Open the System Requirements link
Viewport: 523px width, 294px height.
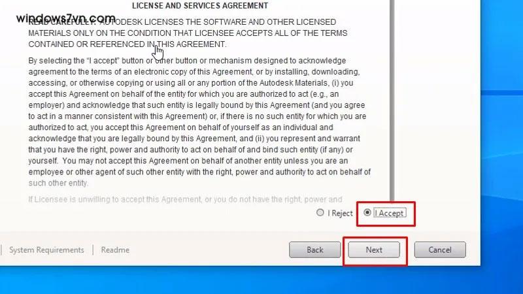tap(46, 250)
